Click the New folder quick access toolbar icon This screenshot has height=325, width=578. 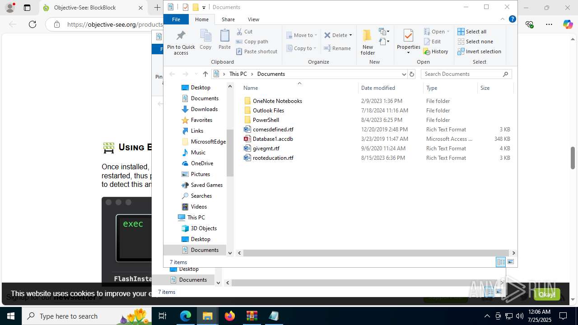(x=196, y=7)
